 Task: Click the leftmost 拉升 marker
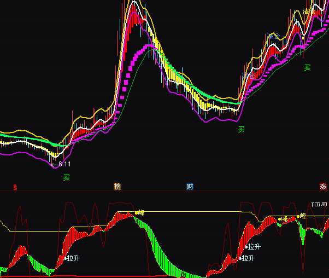74,258
